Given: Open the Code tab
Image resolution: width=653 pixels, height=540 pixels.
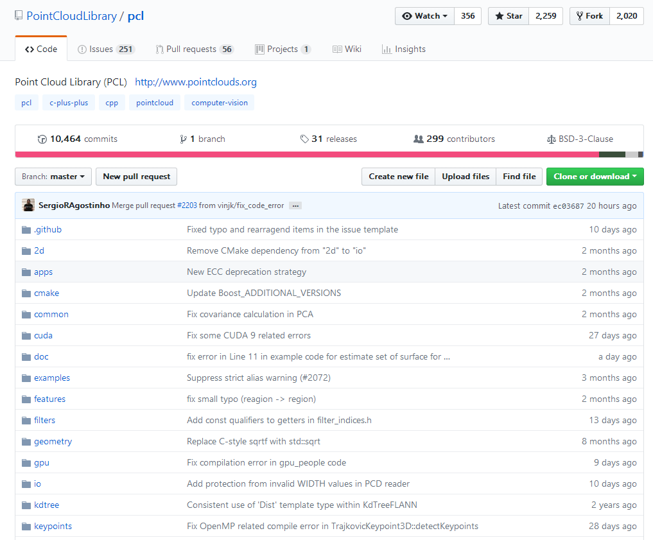Looking at the screenshot, I should coord(41,49).
